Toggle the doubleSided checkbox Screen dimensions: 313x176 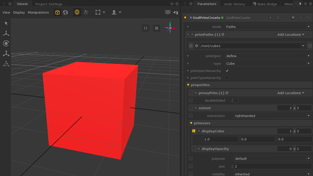[236, 101]
